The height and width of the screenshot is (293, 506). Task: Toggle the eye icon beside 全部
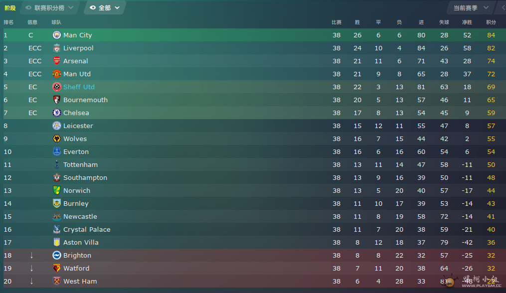(93, 8)
